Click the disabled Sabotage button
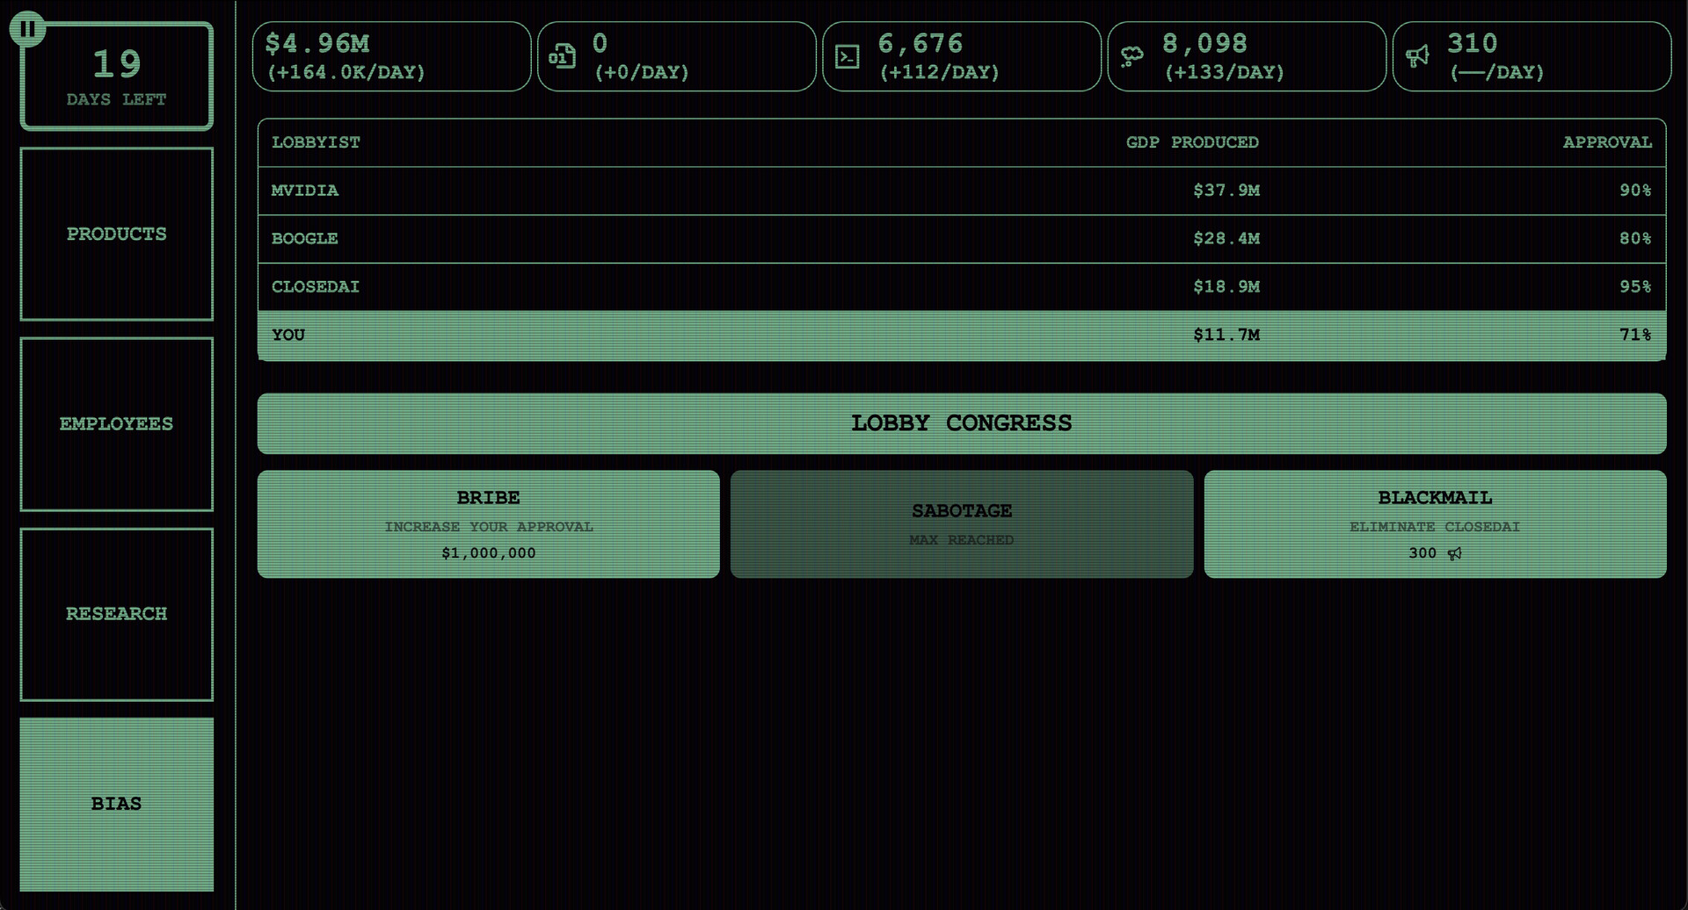This screenshot has width=1688, height=910. 961,524
